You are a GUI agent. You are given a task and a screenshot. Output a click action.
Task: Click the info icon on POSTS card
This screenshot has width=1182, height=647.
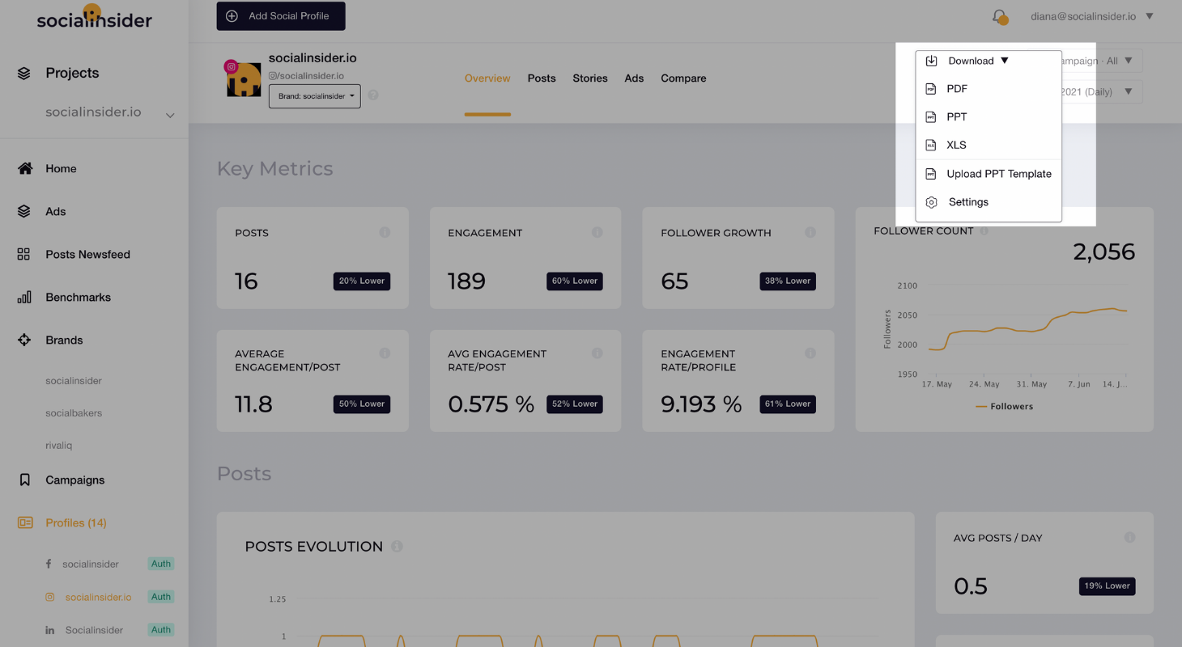385,232
